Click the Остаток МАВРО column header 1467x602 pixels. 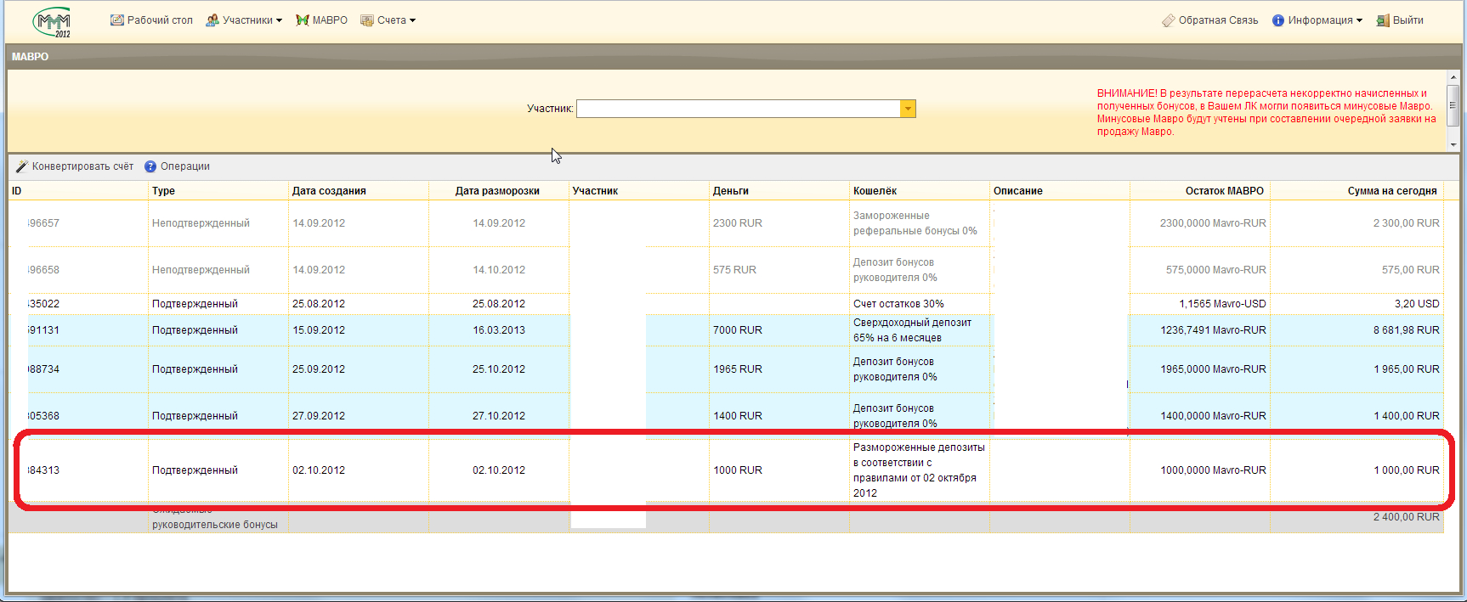(x=1200, y=191)
